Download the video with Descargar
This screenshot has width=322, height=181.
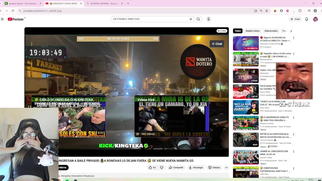[x=196, y=167]
